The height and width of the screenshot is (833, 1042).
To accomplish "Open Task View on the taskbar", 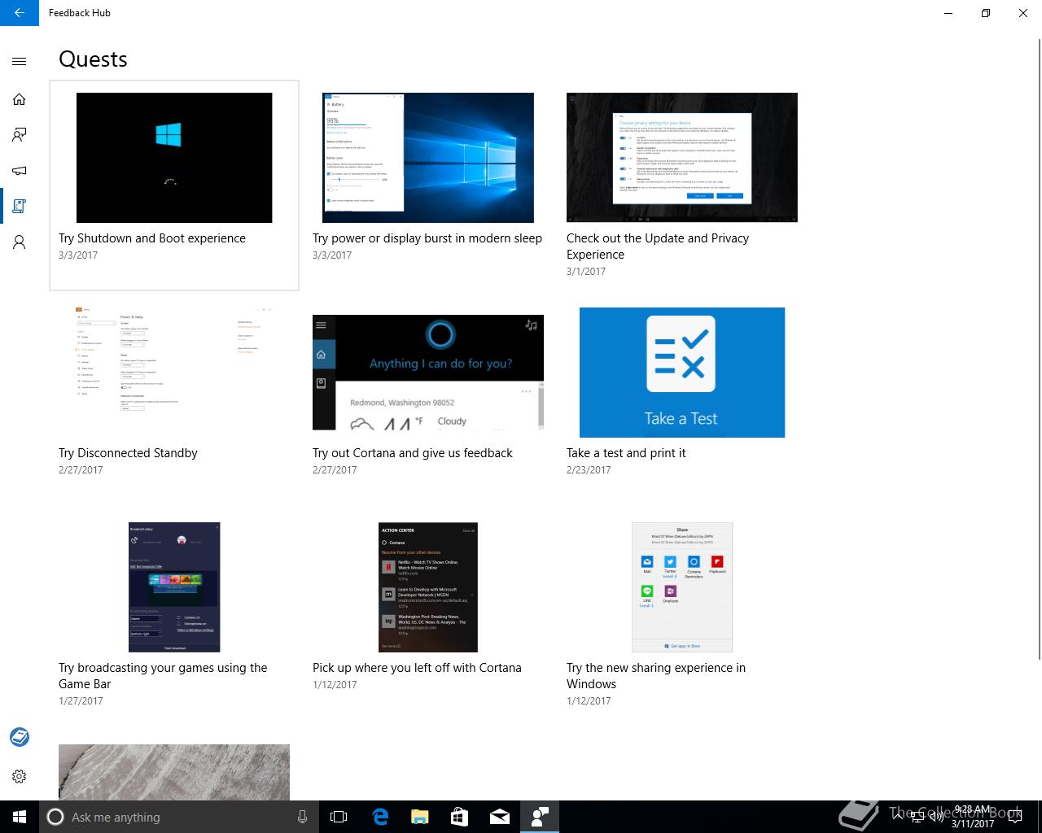I will [x=339, y=817].
